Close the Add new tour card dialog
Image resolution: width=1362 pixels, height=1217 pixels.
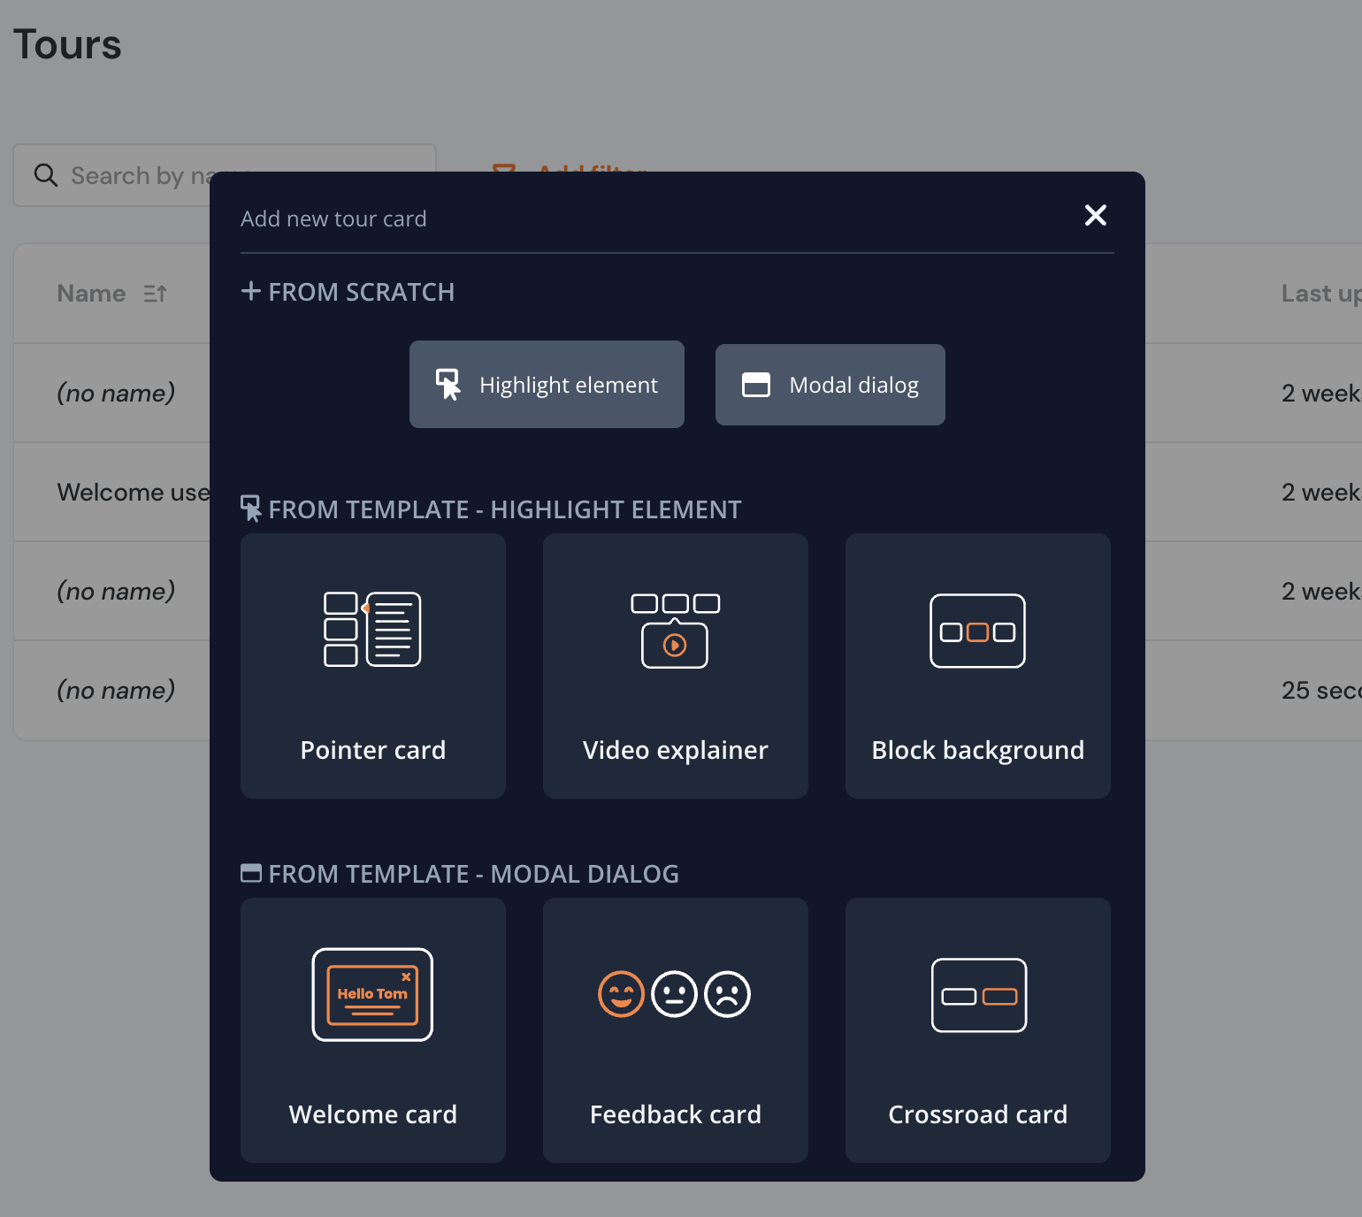1095,215
